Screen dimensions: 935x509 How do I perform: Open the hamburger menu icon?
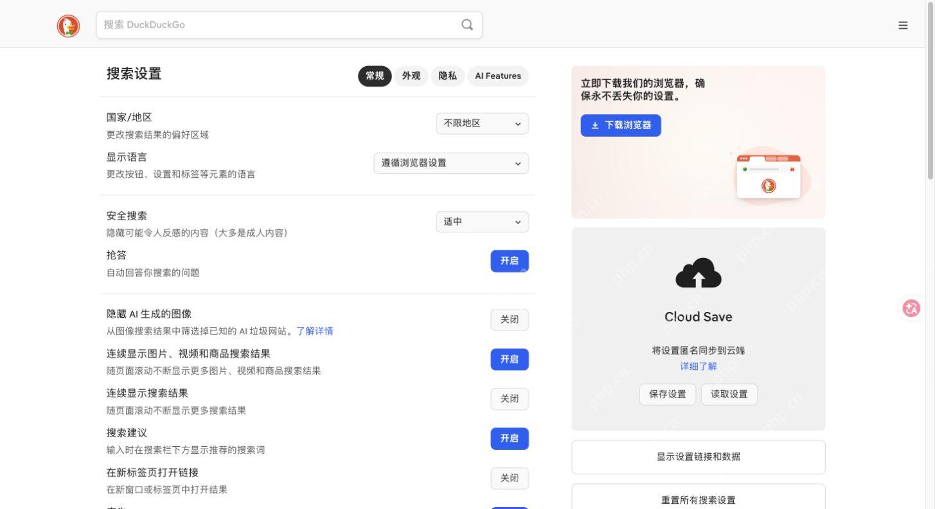(903, 26)
